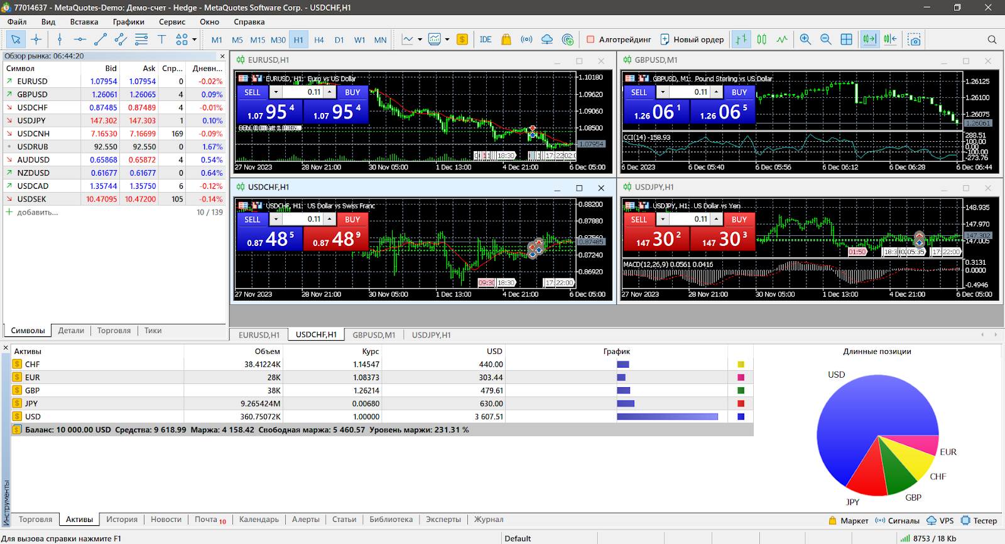Open EURUSD volume dropdown in trade panel
This screenshot has height=544, width=1005.
[276, 92]
